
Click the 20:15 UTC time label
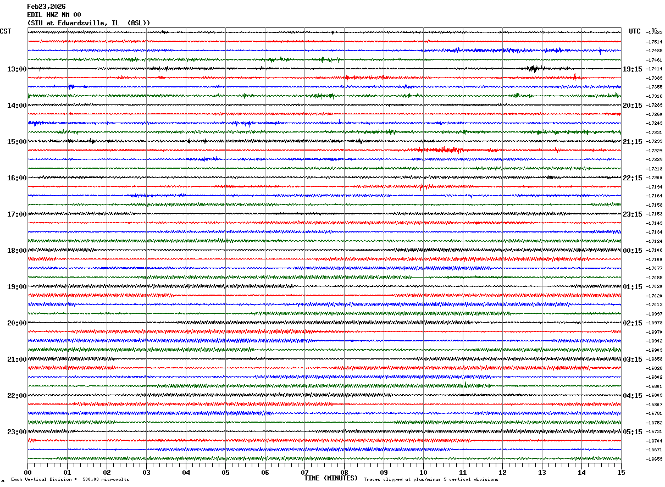click(x=633, y=106)
